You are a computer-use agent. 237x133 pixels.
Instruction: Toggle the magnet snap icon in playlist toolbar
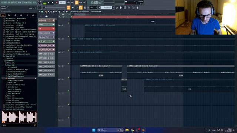42,11
